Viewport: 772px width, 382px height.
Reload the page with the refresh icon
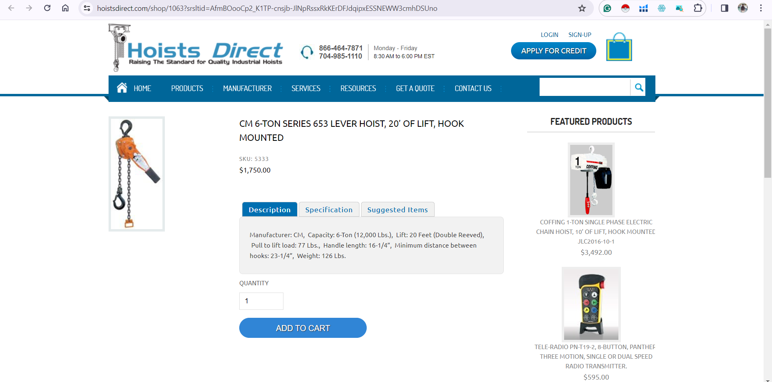[x=47, y=8]
